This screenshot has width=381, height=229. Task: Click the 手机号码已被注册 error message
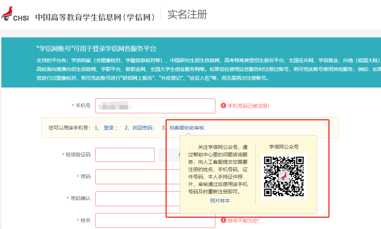coord(249,106)
